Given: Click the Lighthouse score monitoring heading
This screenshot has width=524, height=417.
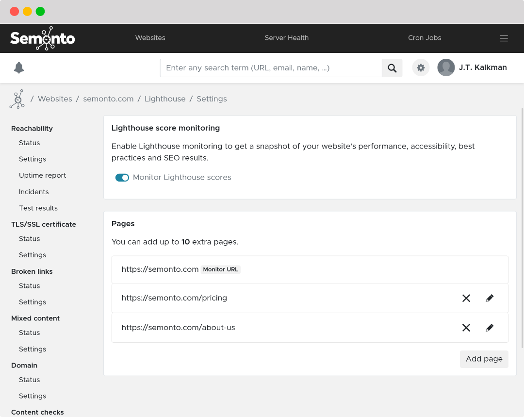Looking at the screenshot, I should [x=165, y=128].
